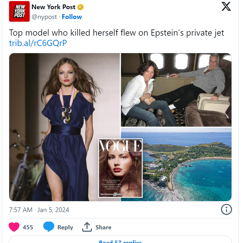Open the Vogue magazine cover image

(120, 168)
